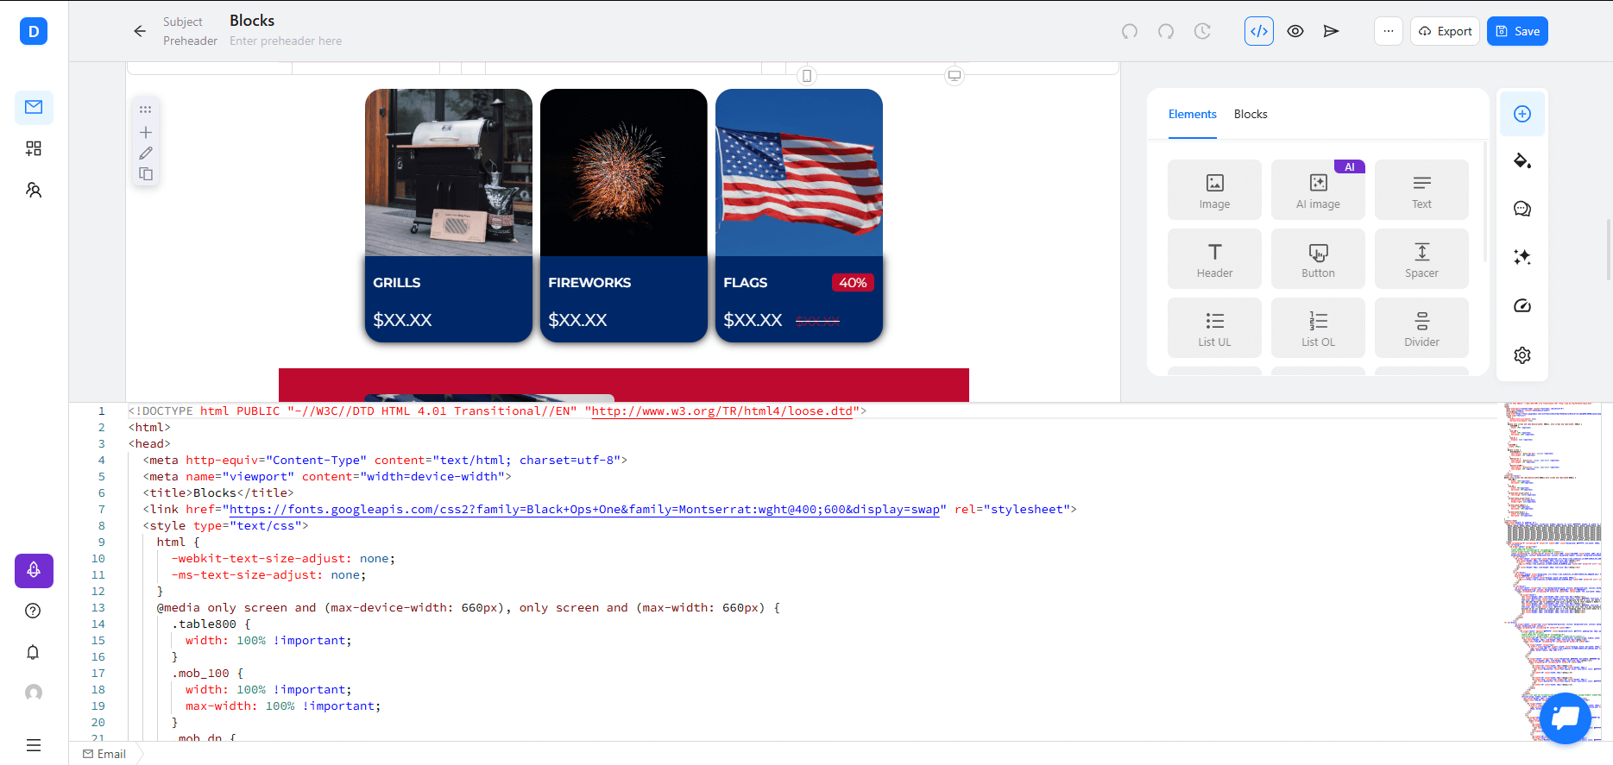Open the emails envelope sidebar icon

tap(34, 107)
